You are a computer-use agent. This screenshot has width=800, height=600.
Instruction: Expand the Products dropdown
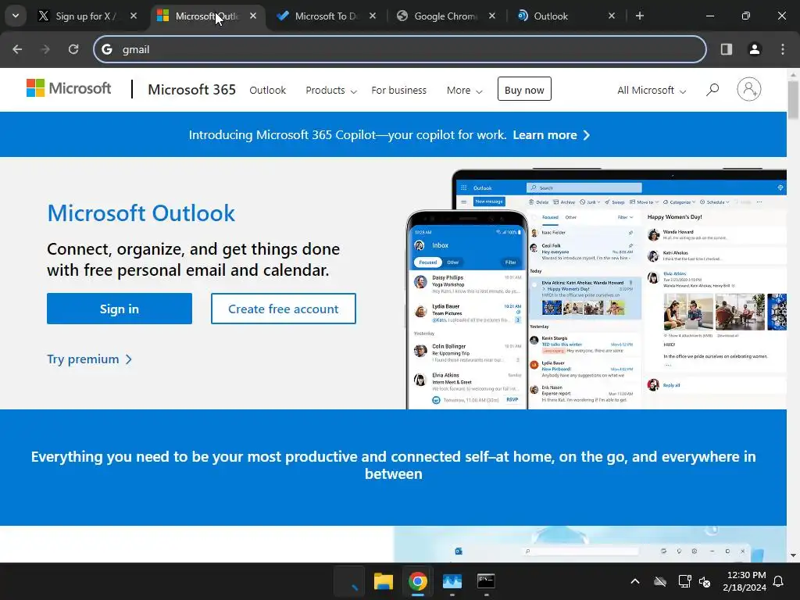pos(331,91)
